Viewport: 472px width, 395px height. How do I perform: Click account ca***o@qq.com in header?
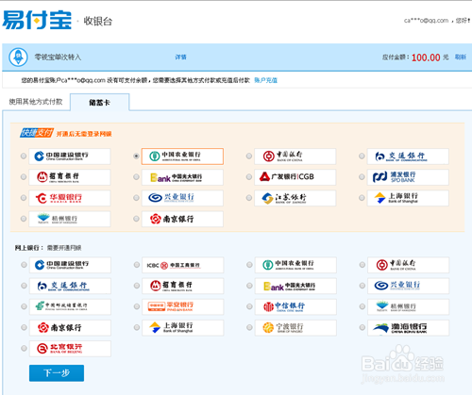pos(426,21)
